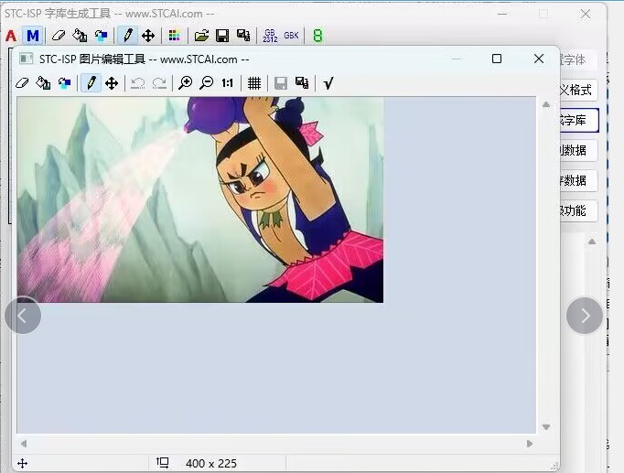Click the scroll left arrow of image editor
Viewport: 624px width, 473px height.
24,443
